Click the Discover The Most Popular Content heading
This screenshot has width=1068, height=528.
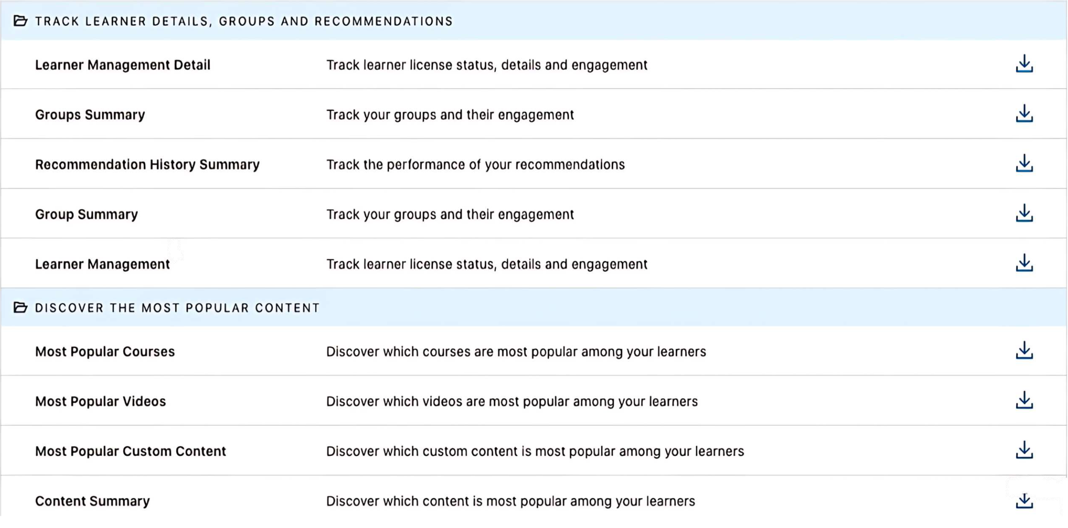tap(177, 308)
